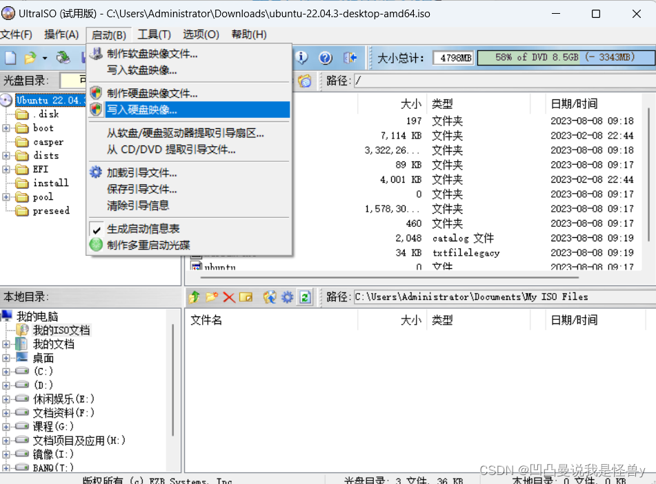Click the New file toolbar icon
Screen dimensions: 656x484
tap(10, 58)
